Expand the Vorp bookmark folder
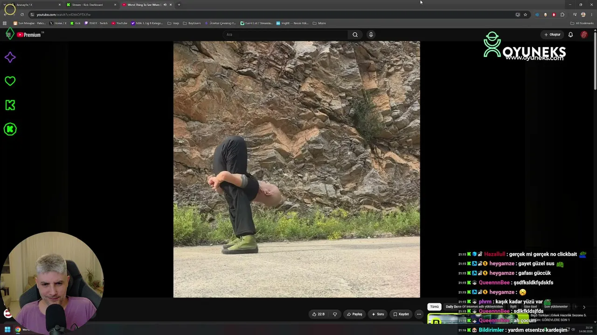This screenshot has width=597, height=335. coord(173,23)
